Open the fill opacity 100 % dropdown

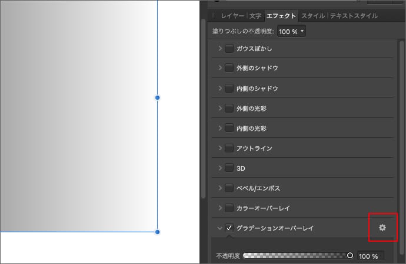pos(291,31)
